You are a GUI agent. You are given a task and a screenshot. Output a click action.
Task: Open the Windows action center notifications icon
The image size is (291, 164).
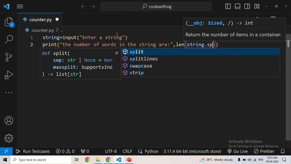284,160
